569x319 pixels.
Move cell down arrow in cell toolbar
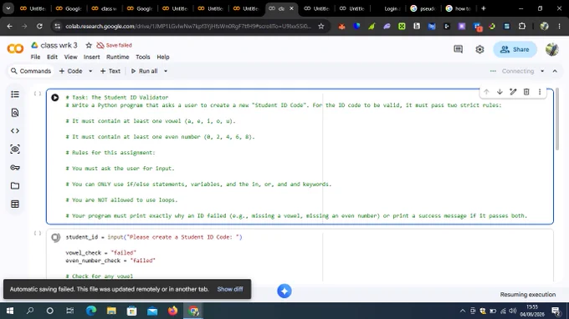click(x=500, y=92)
